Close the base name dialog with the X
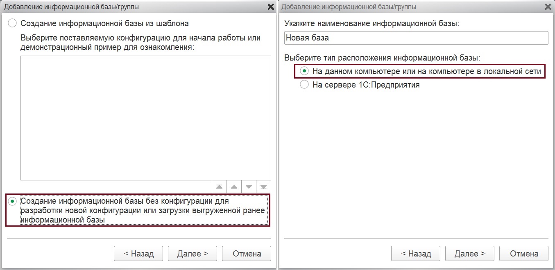This screenshot has height=270, width=555. pyautogui.click(x=548, y=7)
